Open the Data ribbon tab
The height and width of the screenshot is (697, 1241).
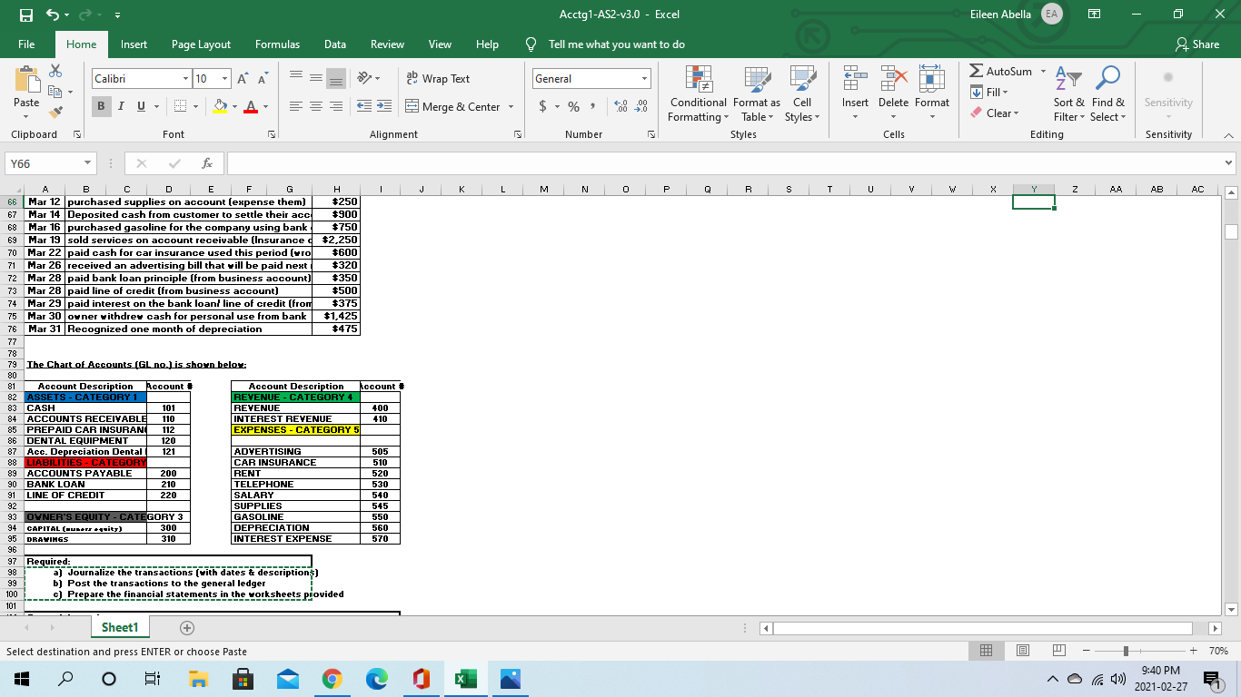[334, 44]
